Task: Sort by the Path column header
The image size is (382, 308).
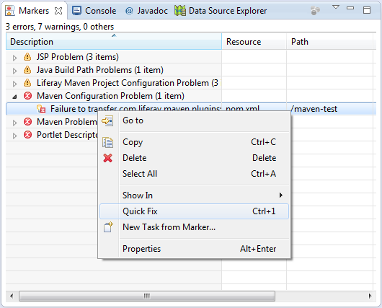Action: point(329,42)
